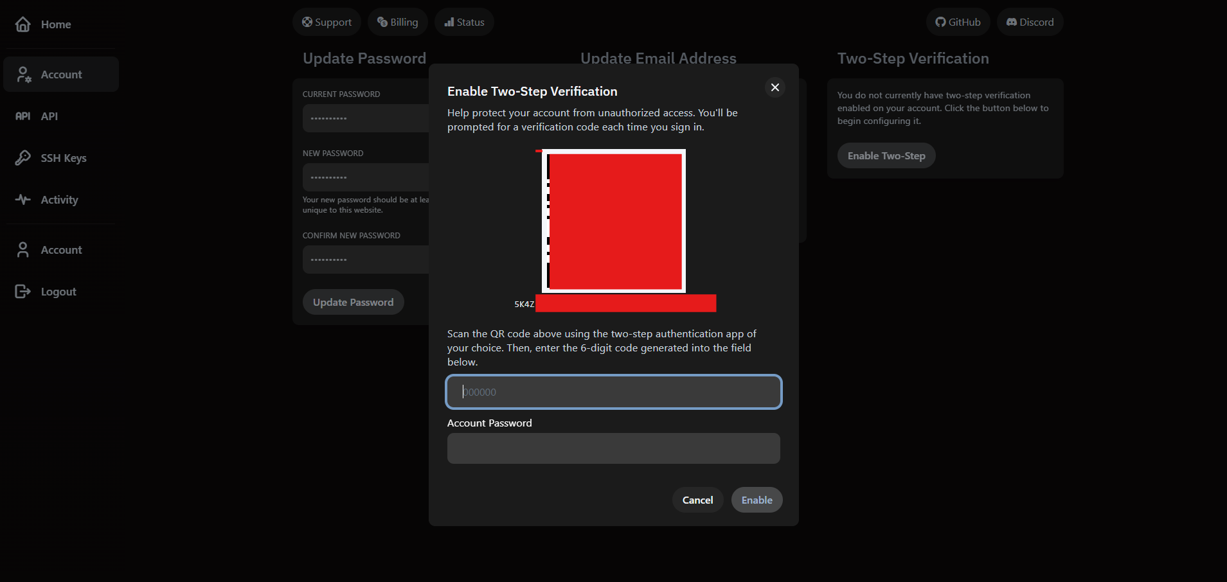This screenshot has width=1227, height=582.
Task: Focus the 6-digit verification code field
Action: [x=613, y=392]
